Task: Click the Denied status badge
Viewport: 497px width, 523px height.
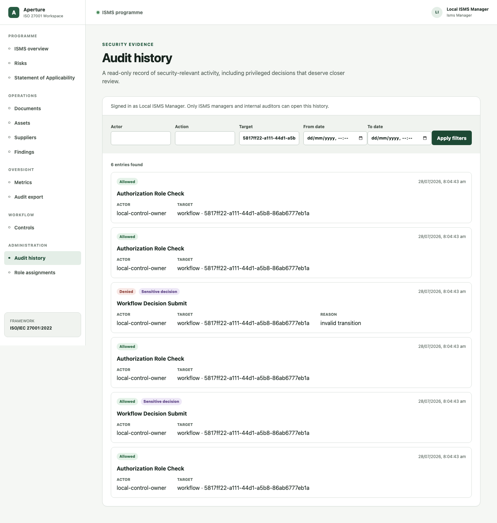Action: click(x=126, y=292)
